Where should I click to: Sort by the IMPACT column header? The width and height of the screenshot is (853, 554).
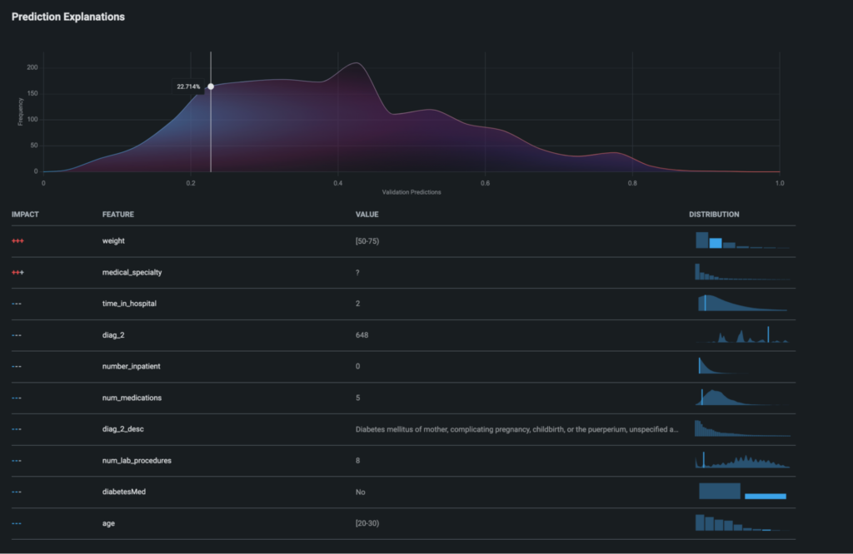[x=25, y=215]
